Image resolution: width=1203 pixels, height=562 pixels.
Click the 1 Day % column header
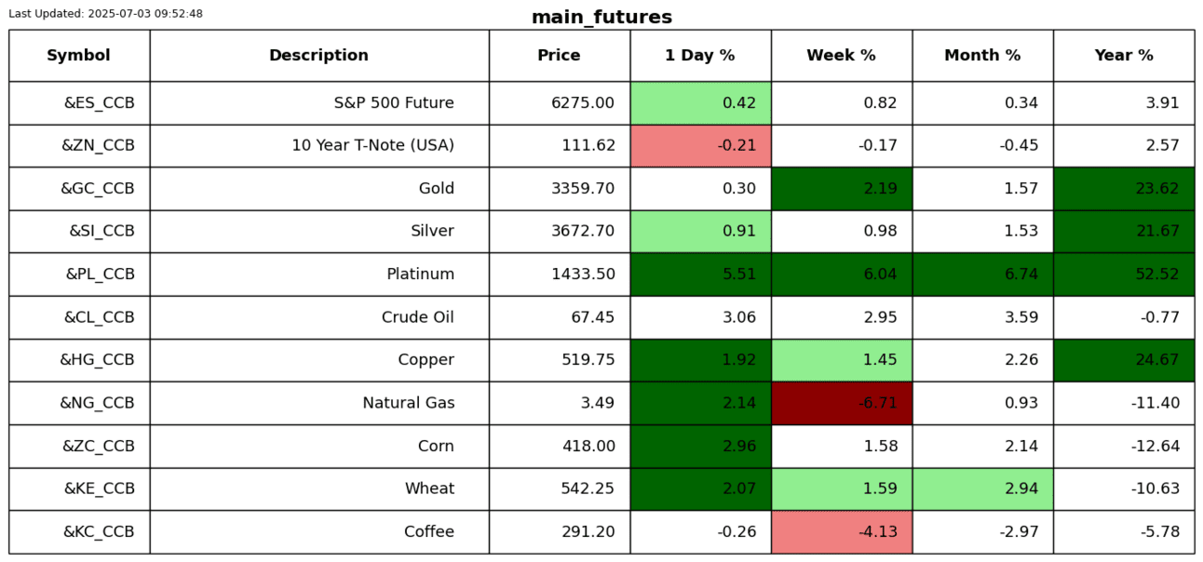pyautogui.click(x=700, y=56)
